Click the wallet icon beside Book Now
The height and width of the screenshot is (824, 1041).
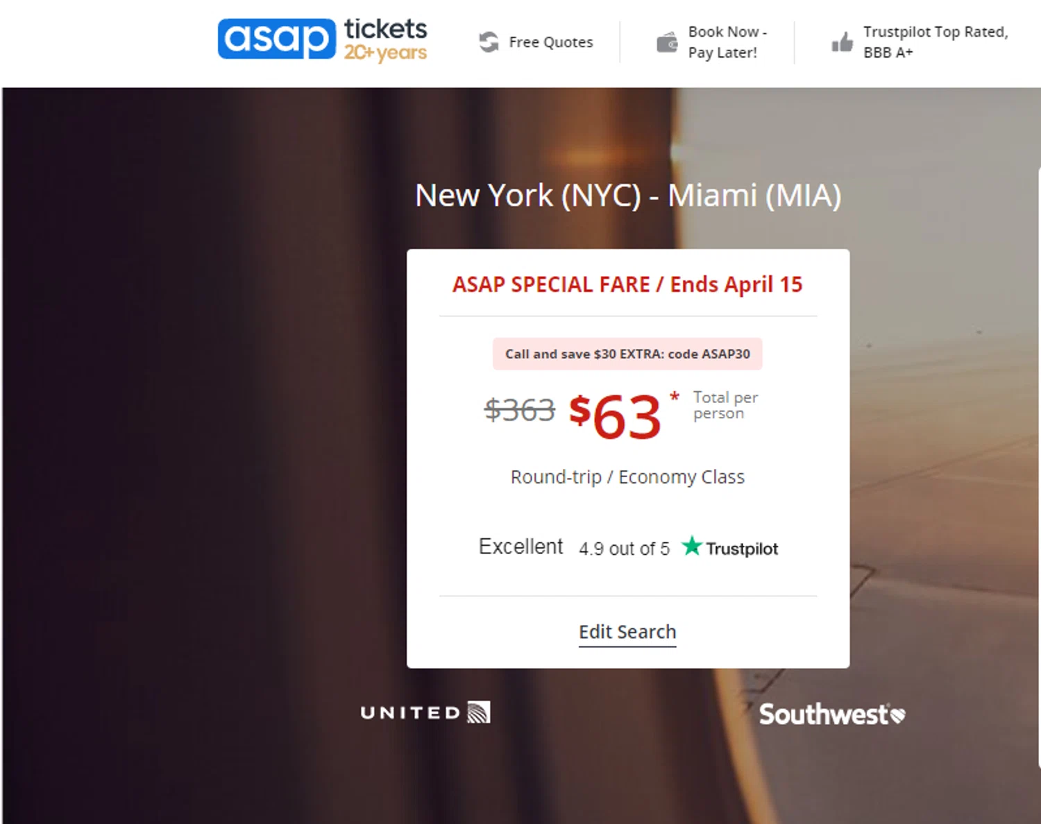click(667, 42)
